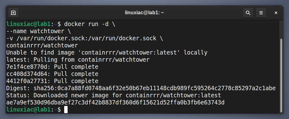Click the 7e1f4ce8770d Pull complete line
This screenshot has width=289, height=119.
coord(52,67)
